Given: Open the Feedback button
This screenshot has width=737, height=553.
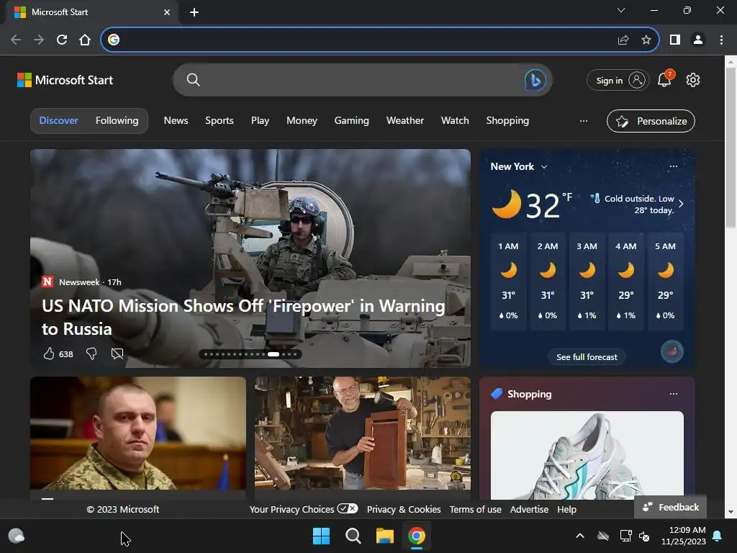Looking at the screenshot, I should 671,507.
